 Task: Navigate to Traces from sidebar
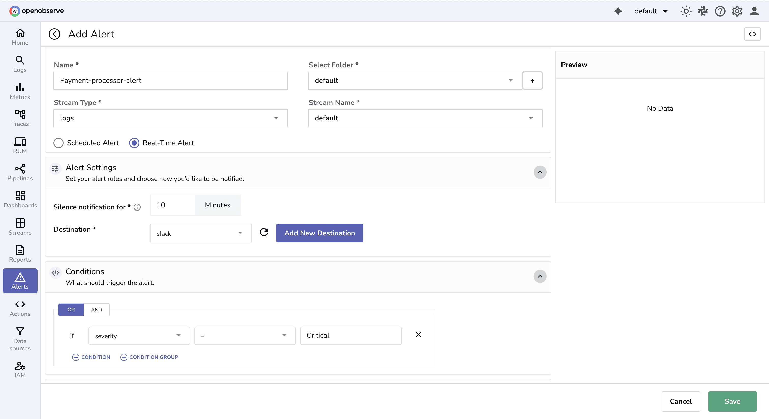click(20, 118)
